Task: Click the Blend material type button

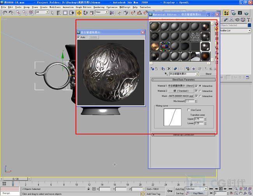Action: point(208,74)
